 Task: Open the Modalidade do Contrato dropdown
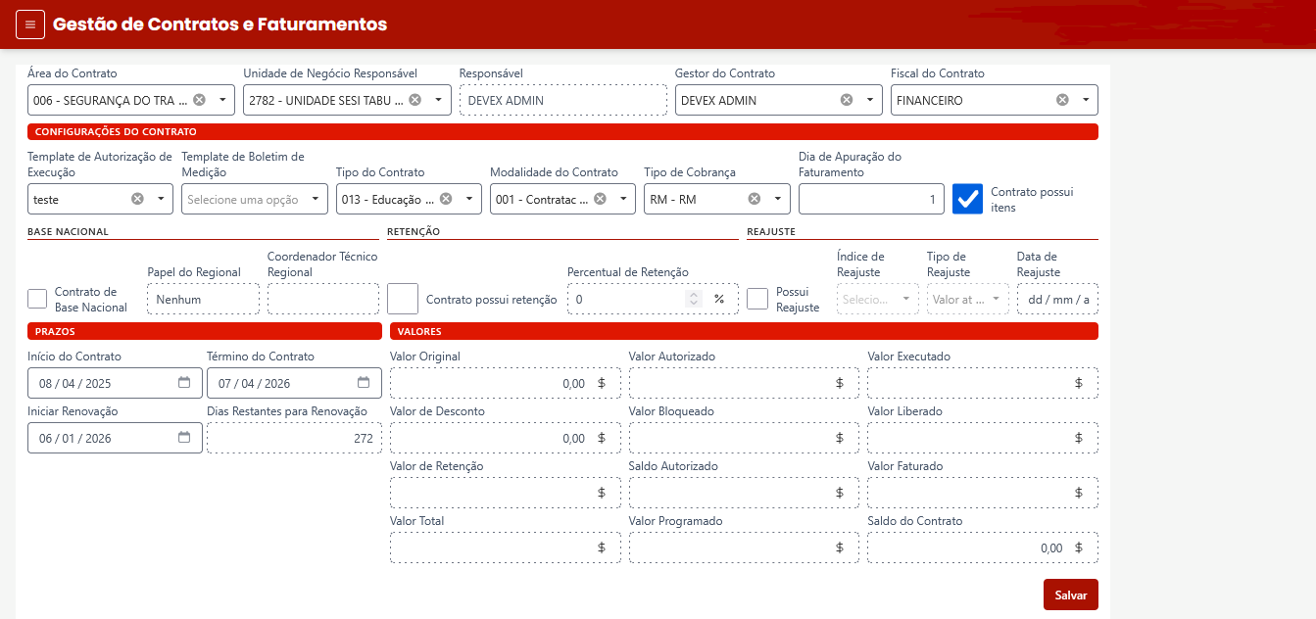(x=623, y=199)
